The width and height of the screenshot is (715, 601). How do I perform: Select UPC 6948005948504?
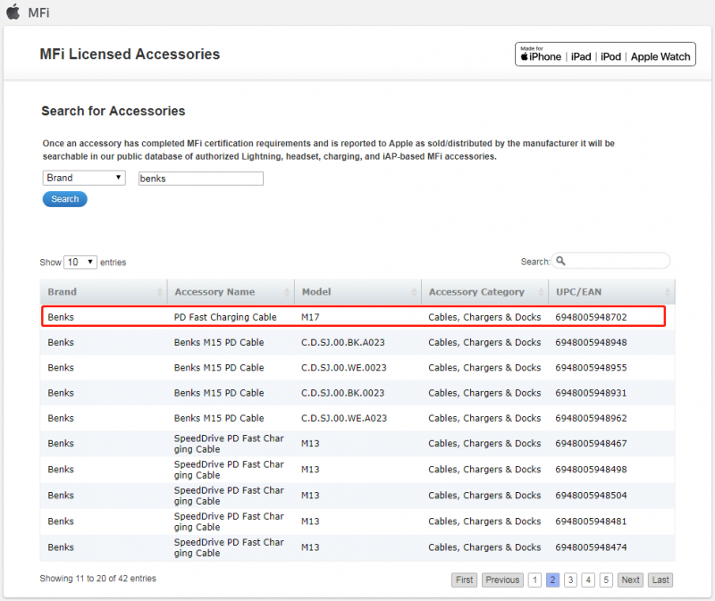click(x=591, y=496)
